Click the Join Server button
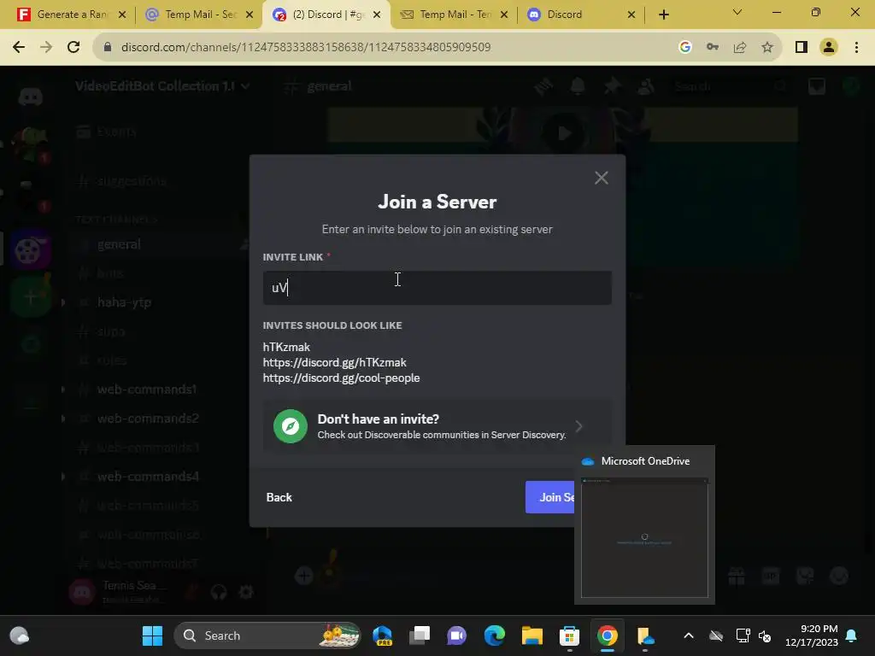 550,497
